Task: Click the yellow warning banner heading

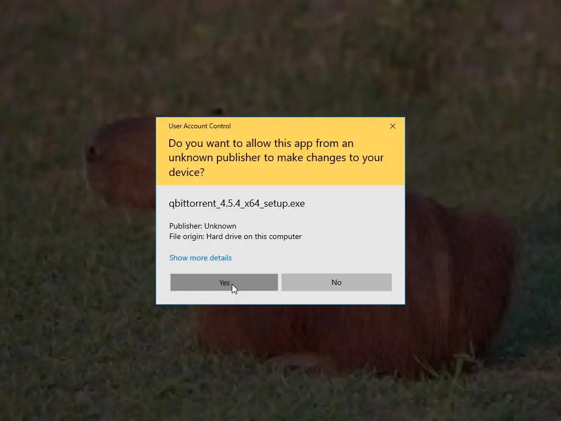Action: pyautogui.click(x=276, y=157)
